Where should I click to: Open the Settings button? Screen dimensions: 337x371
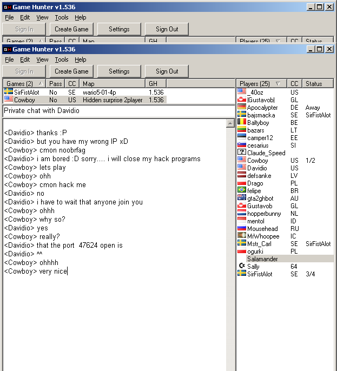[x=119, y=71]
